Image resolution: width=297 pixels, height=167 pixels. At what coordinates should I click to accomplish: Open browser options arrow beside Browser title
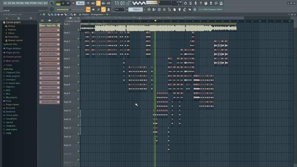click(x=2, y=14)
